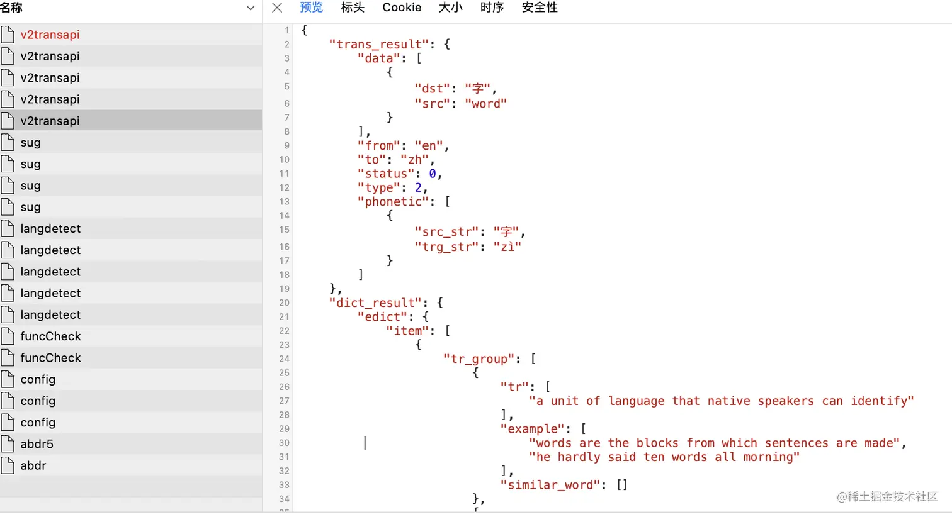The width and height of the screenshot is (952, 517).
Task: Click the document icon next to the first sug request
Action: 8,142
